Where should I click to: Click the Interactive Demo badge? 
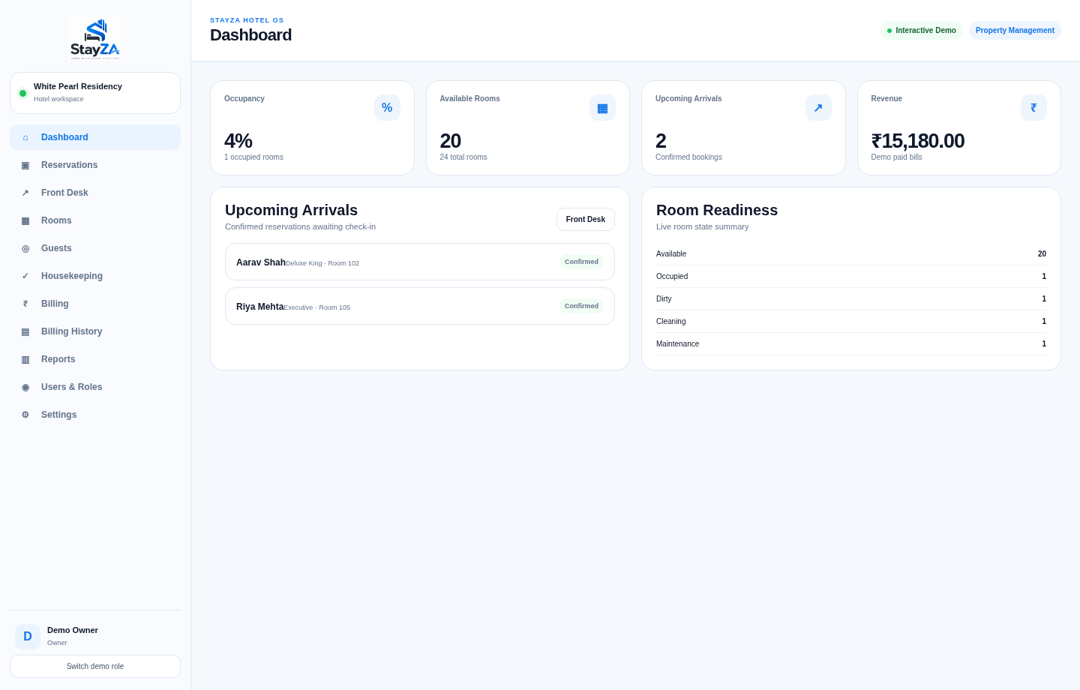(x=921, y=31)
